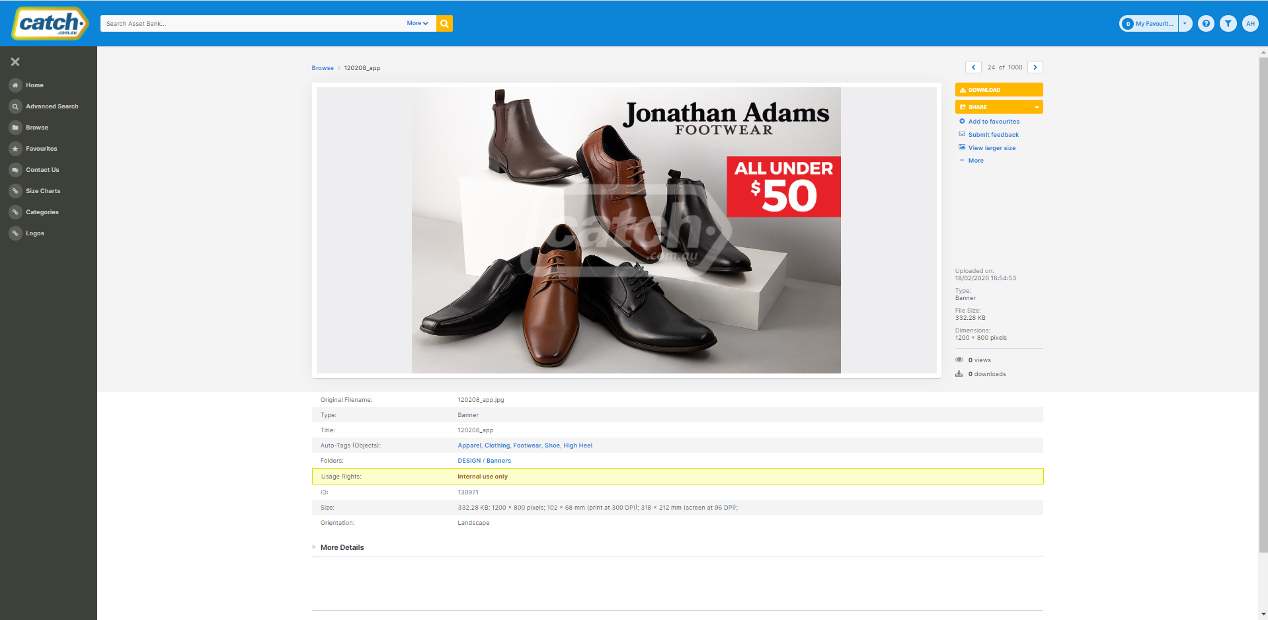The image size is (1268, 620).
Task: Click the vertical page scrollbar
Action: pyautogui.click(x=1263, y=304)
